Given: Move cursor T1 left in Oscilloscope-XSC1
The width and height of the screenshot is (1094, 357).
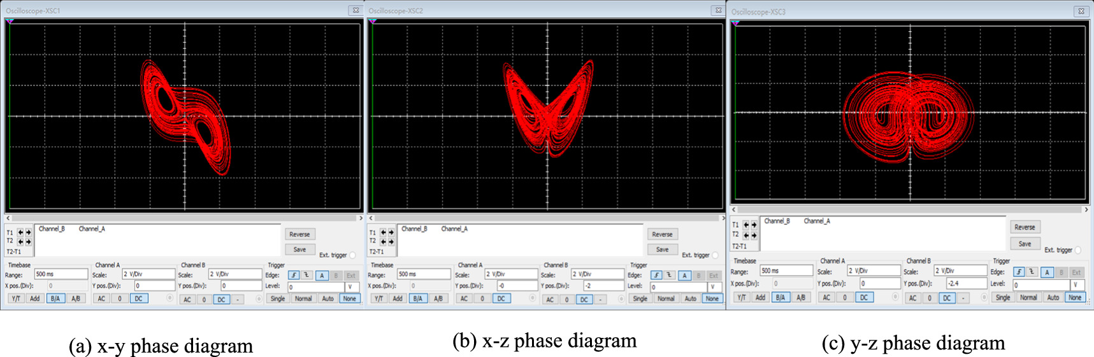Looking at the screenshot, I should 20,232.
